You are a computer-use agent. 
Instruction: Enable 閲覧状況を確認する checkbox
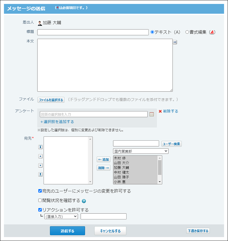pos(40,200)
